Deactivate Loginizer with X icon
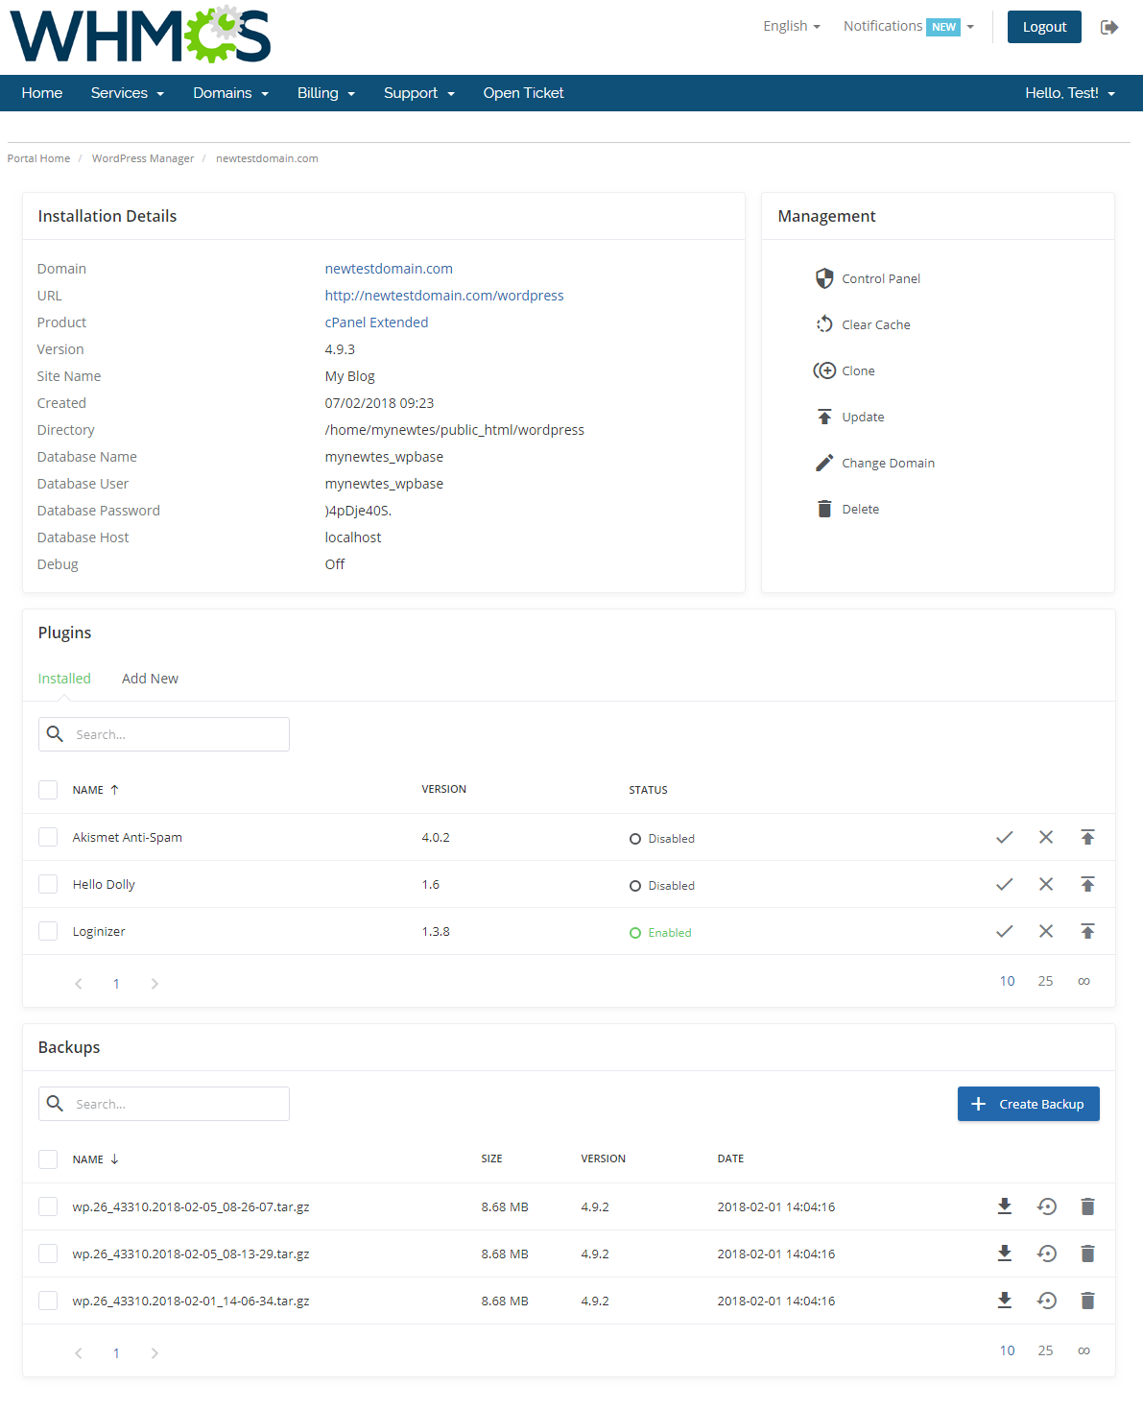 click(1046, 931)
